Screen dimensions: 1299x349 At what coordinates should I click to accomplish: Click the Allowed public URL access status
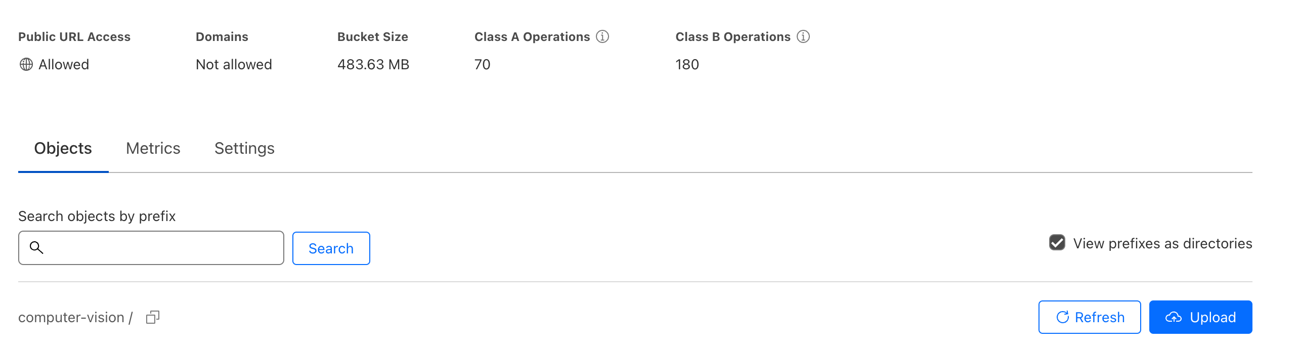64,64
